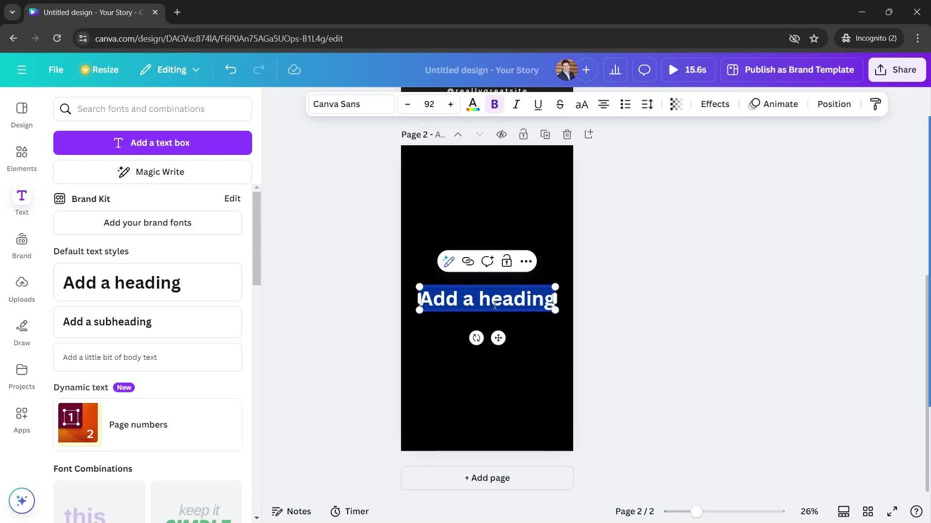The height and width of the screenshot is (523, 931).
Task: Click the font size input field
Action: tap(429, 104)
